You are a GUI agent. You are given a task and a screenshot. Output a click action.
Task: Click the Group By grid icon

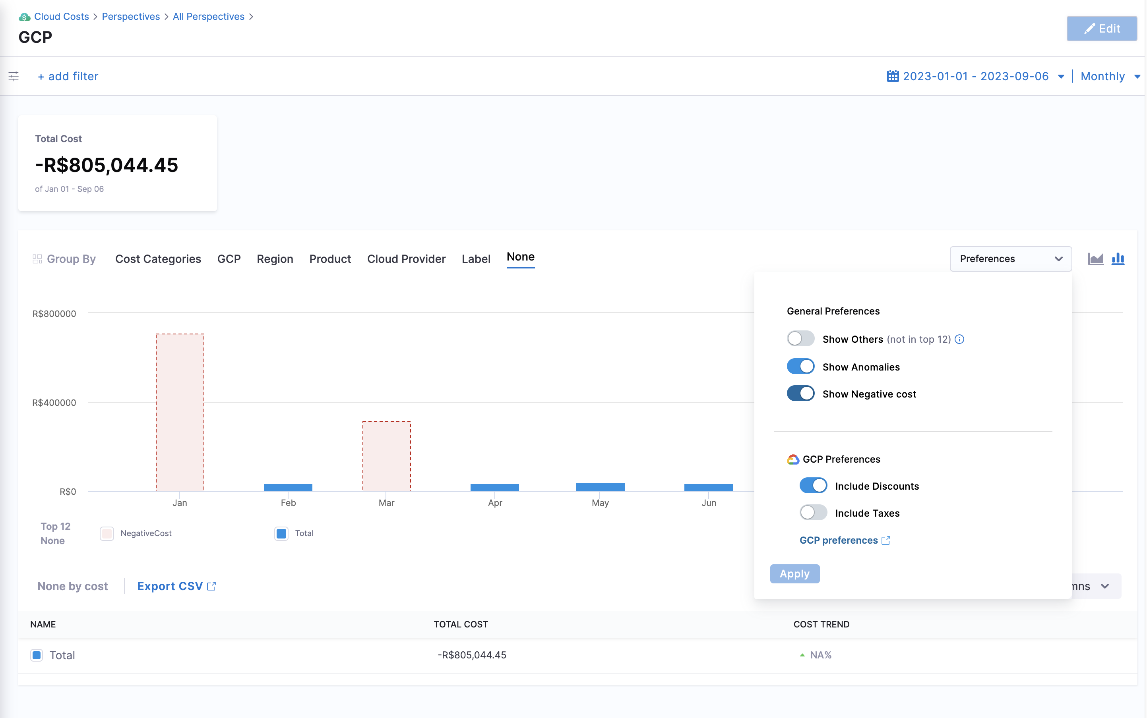(37, 259)
